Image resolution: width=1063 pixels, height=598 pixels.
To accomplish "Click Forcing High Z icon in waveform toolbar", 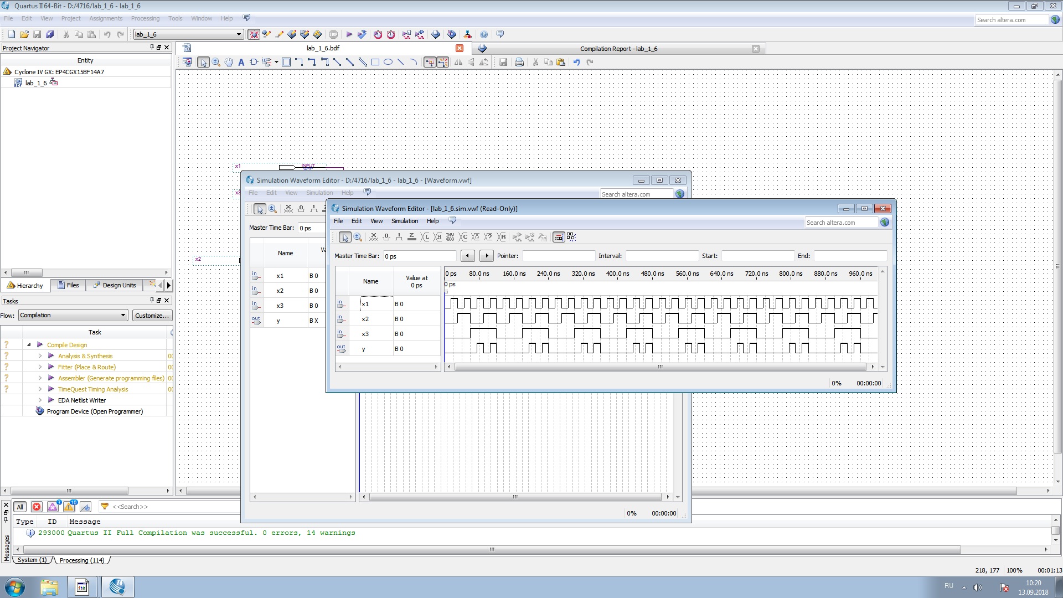I will click(x=411, y=237).
